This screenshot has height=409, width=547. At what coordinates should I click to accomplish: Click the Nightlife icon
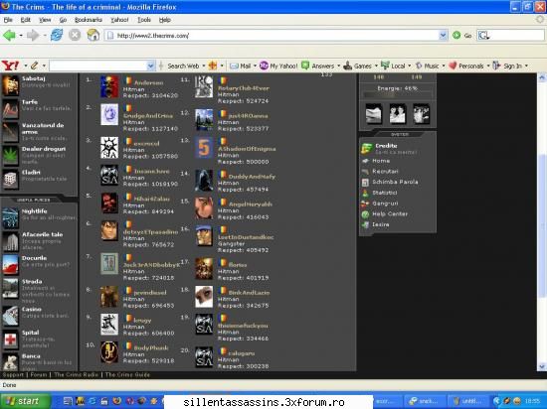pos(10,217)
